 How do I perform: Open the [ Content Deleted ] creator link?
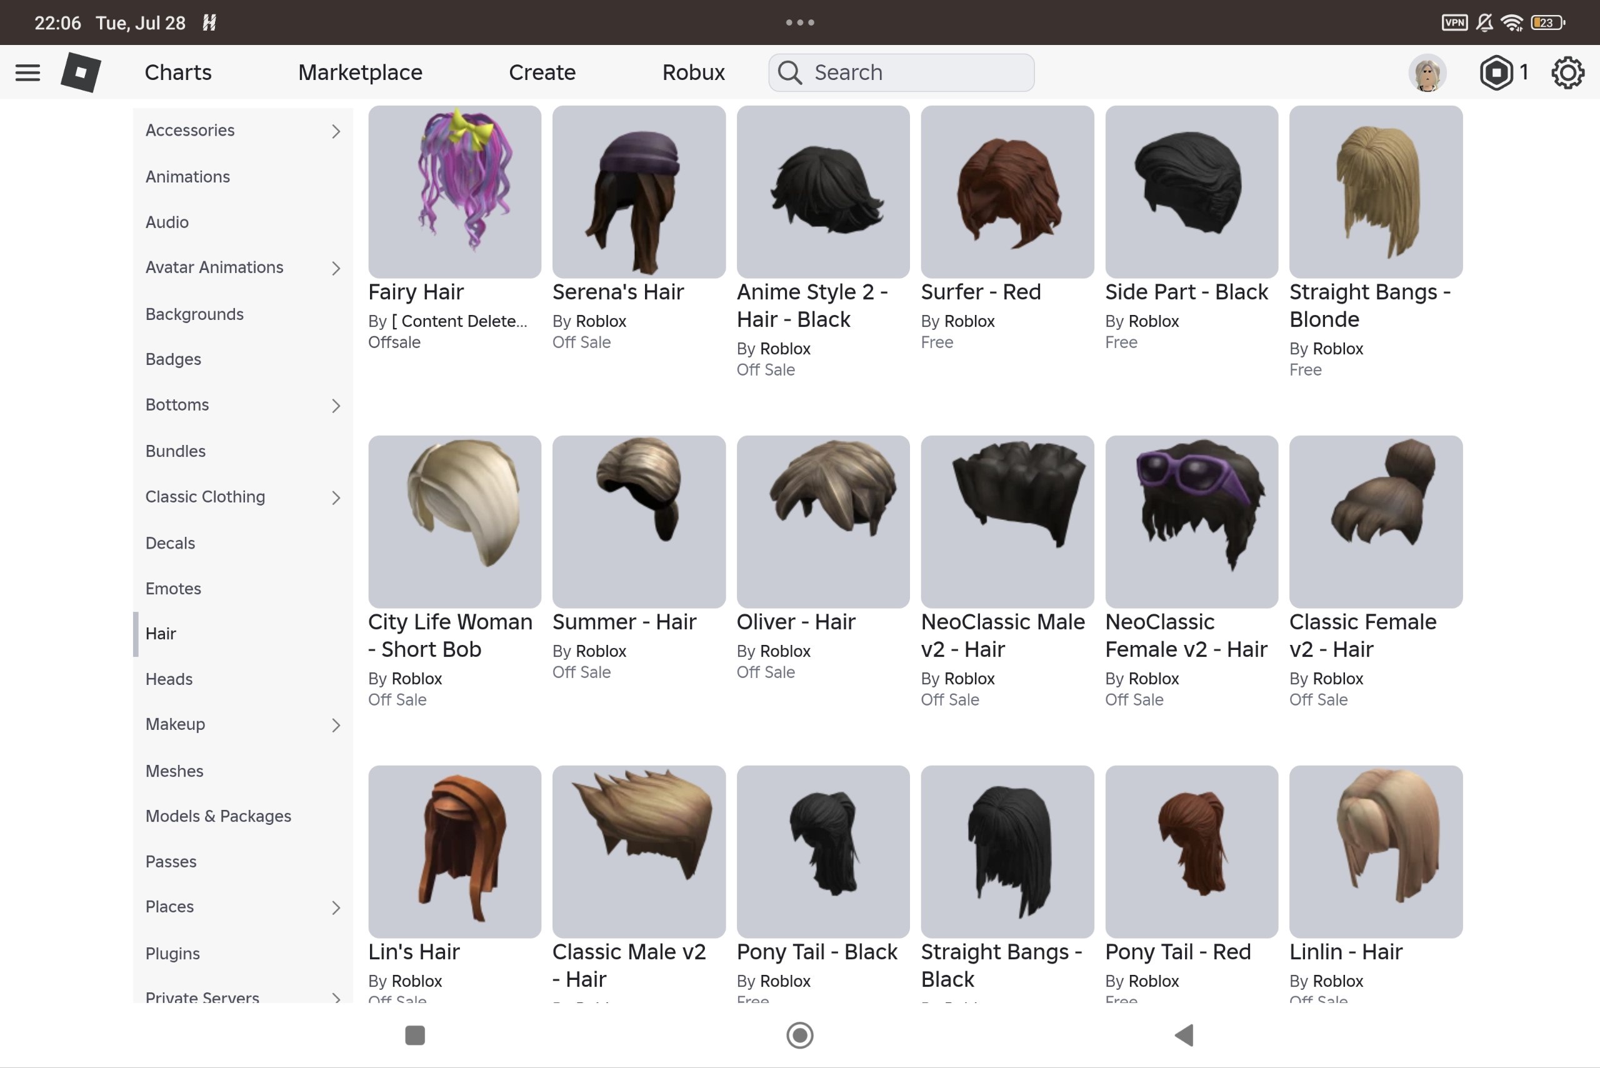[459, 321]
